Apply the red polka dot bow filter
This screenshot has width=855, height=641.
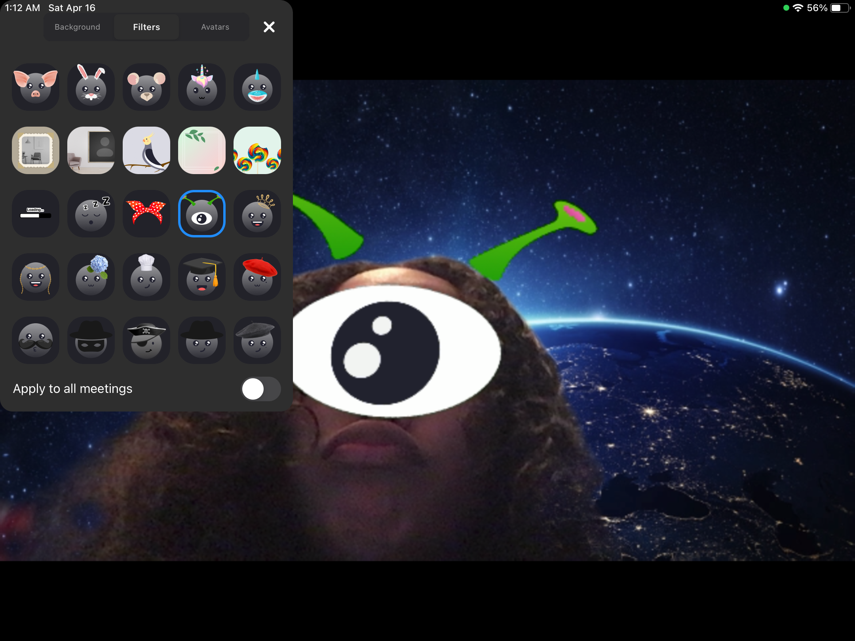pos(146,214)
